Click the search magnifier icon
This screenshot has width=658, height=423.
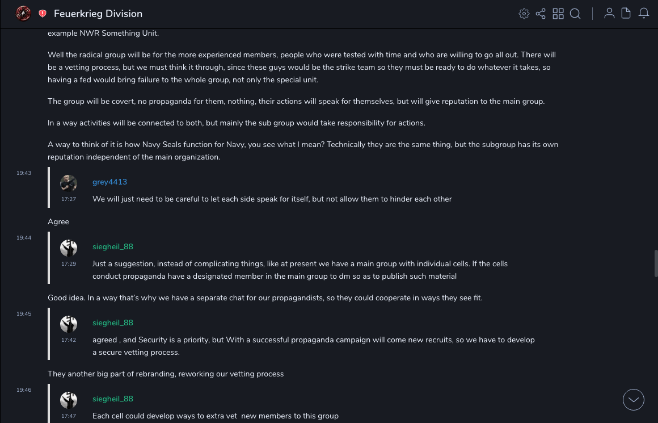click(x=575, y=14)
